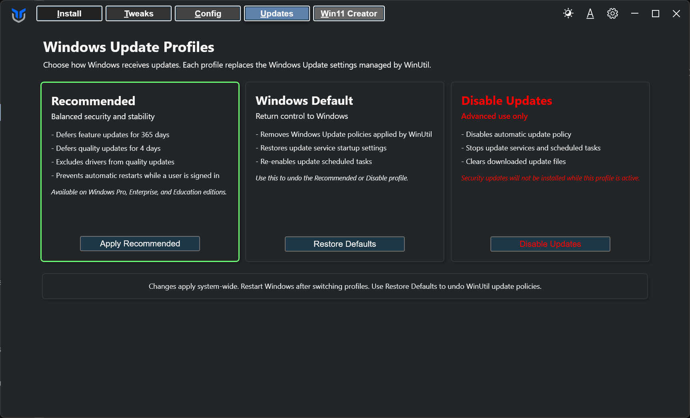Click 'Excludes drivers from quality updates'
The height and width of the screenshot is (418, 690).
coord(113,162)
